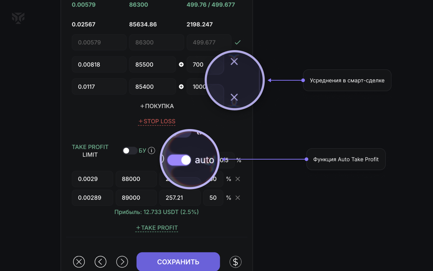This screenshot has width=433, height=271.
Task: Remove the 88000 take profit row
Action: tap(238, 179)
